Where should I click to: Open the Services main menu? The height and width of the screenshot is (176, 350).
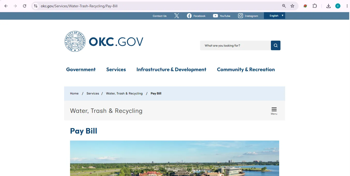click(x=116, y=69)
